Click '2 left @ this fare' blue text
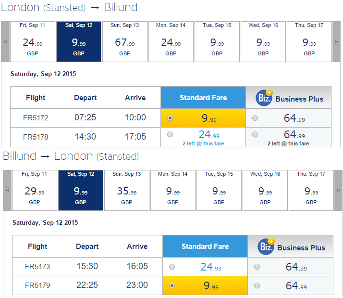The height and width of the screenshot is (298, 343). click(203, 143)
